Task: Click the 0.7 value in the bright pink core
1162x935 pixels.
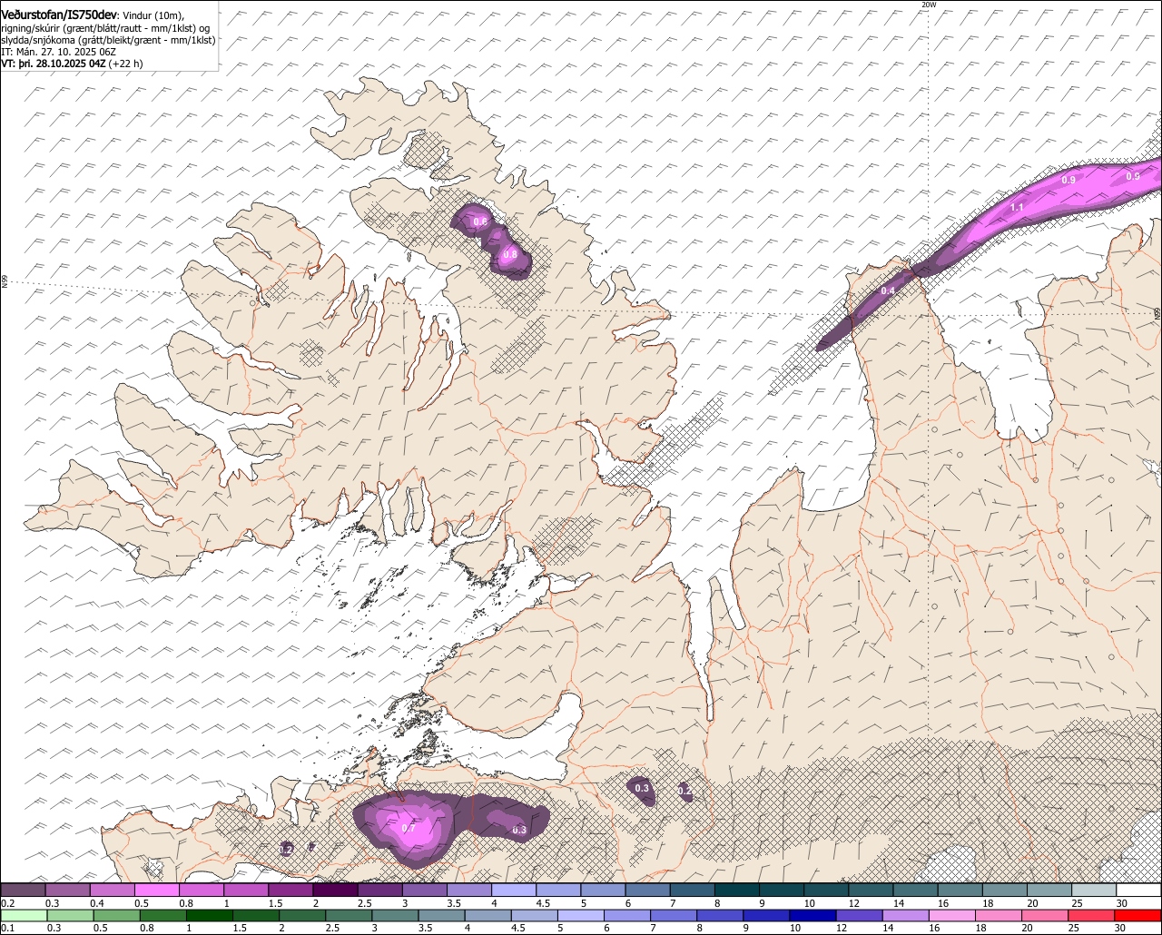Action: click(409, 828)
